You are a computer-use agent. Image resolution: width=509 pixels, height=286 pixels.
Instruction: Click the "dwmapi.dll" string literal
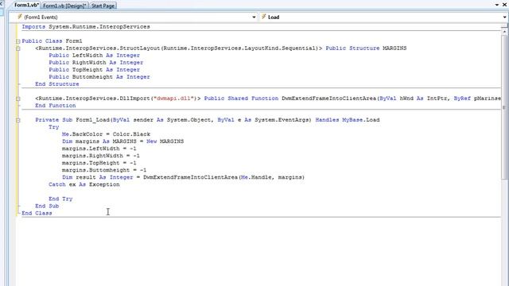click(x=173, y=99)
